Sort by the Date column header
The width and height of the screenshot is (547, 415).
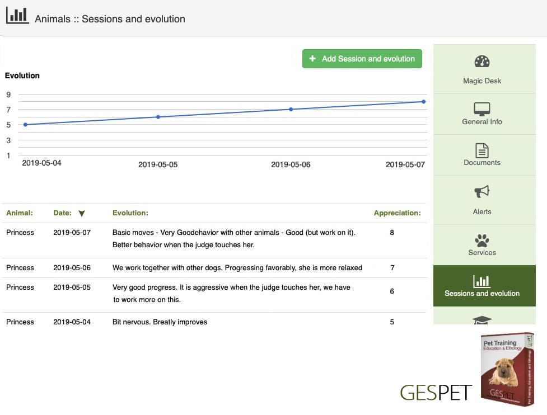[62, 213]
